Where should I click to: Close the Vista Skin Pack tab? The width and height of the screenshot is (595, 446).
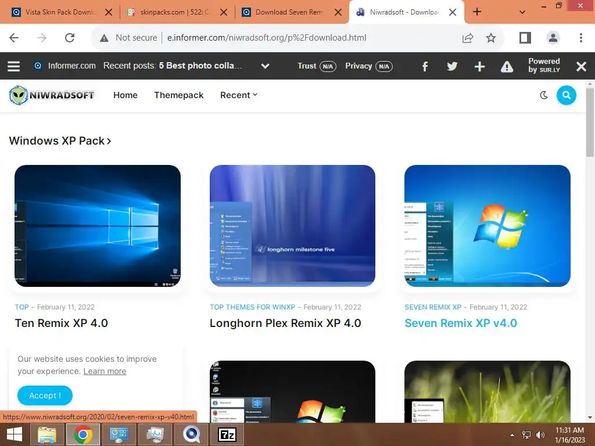pyautogui.click(x=109, y=12)
